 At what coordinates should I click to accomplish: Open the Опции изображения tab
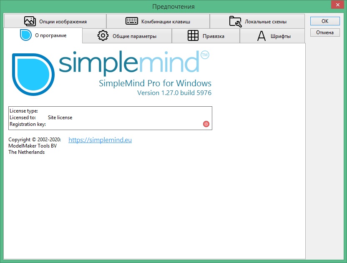(x=55, y=21)
